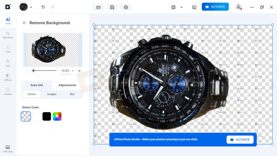Select the Blur background tab
The width and height of the screenshot is (277, 156).
(x=72, y=94)
